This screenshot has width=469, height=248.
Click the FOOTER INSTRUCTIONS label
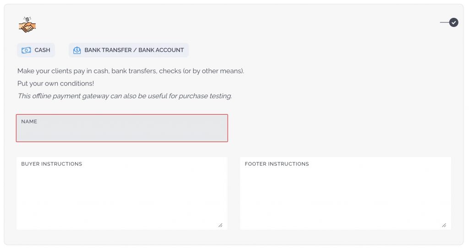277,164
